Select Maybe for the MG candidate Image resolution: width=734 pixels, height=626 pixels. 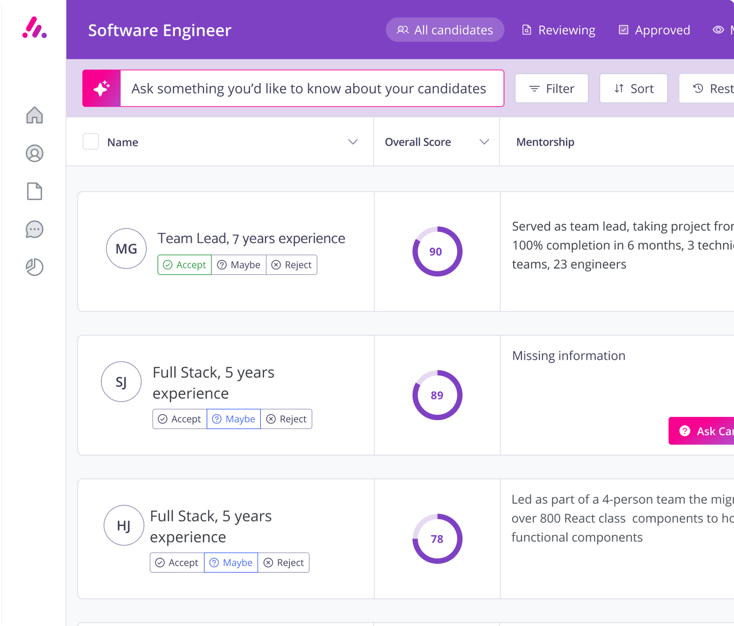[x=239, y=265]
